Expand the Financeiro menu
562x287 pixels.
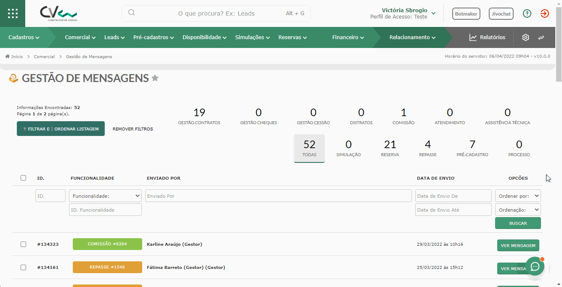coord(348,37)
